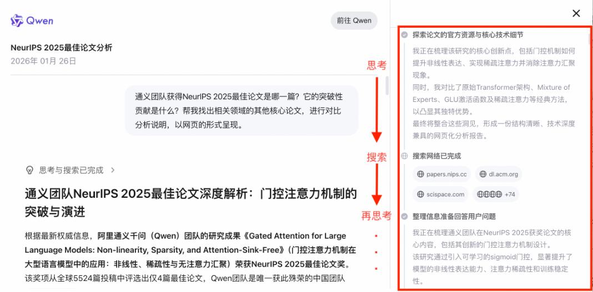Image resolution: width=593 pixels, height=292 pixels.
Task: Click the user question message bubble
Action: coord(242,110)
